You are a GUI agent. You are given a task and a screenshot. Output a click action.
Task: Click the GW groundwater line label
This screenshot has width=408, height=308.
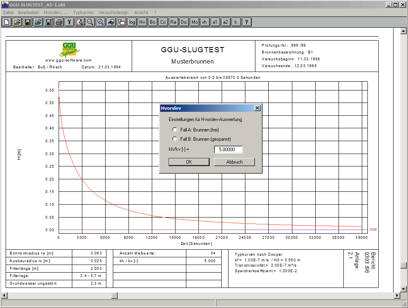pos(373,230)
